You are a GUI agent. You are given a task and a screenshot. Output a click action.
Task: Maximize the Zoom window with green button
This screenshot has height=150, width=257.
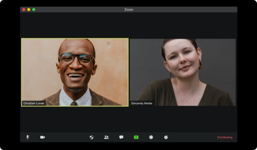tap(34, 10)
